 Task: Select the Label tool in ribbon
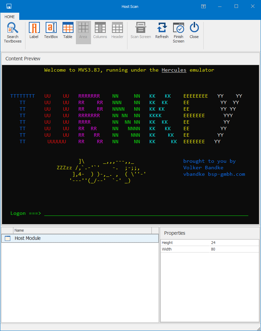pos(34,28)
